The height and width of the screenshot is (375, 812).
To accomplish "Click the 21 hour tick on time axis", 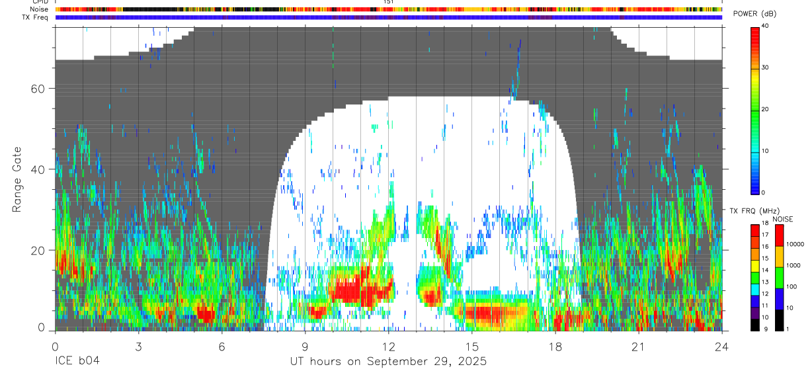I will coord(638,346).
